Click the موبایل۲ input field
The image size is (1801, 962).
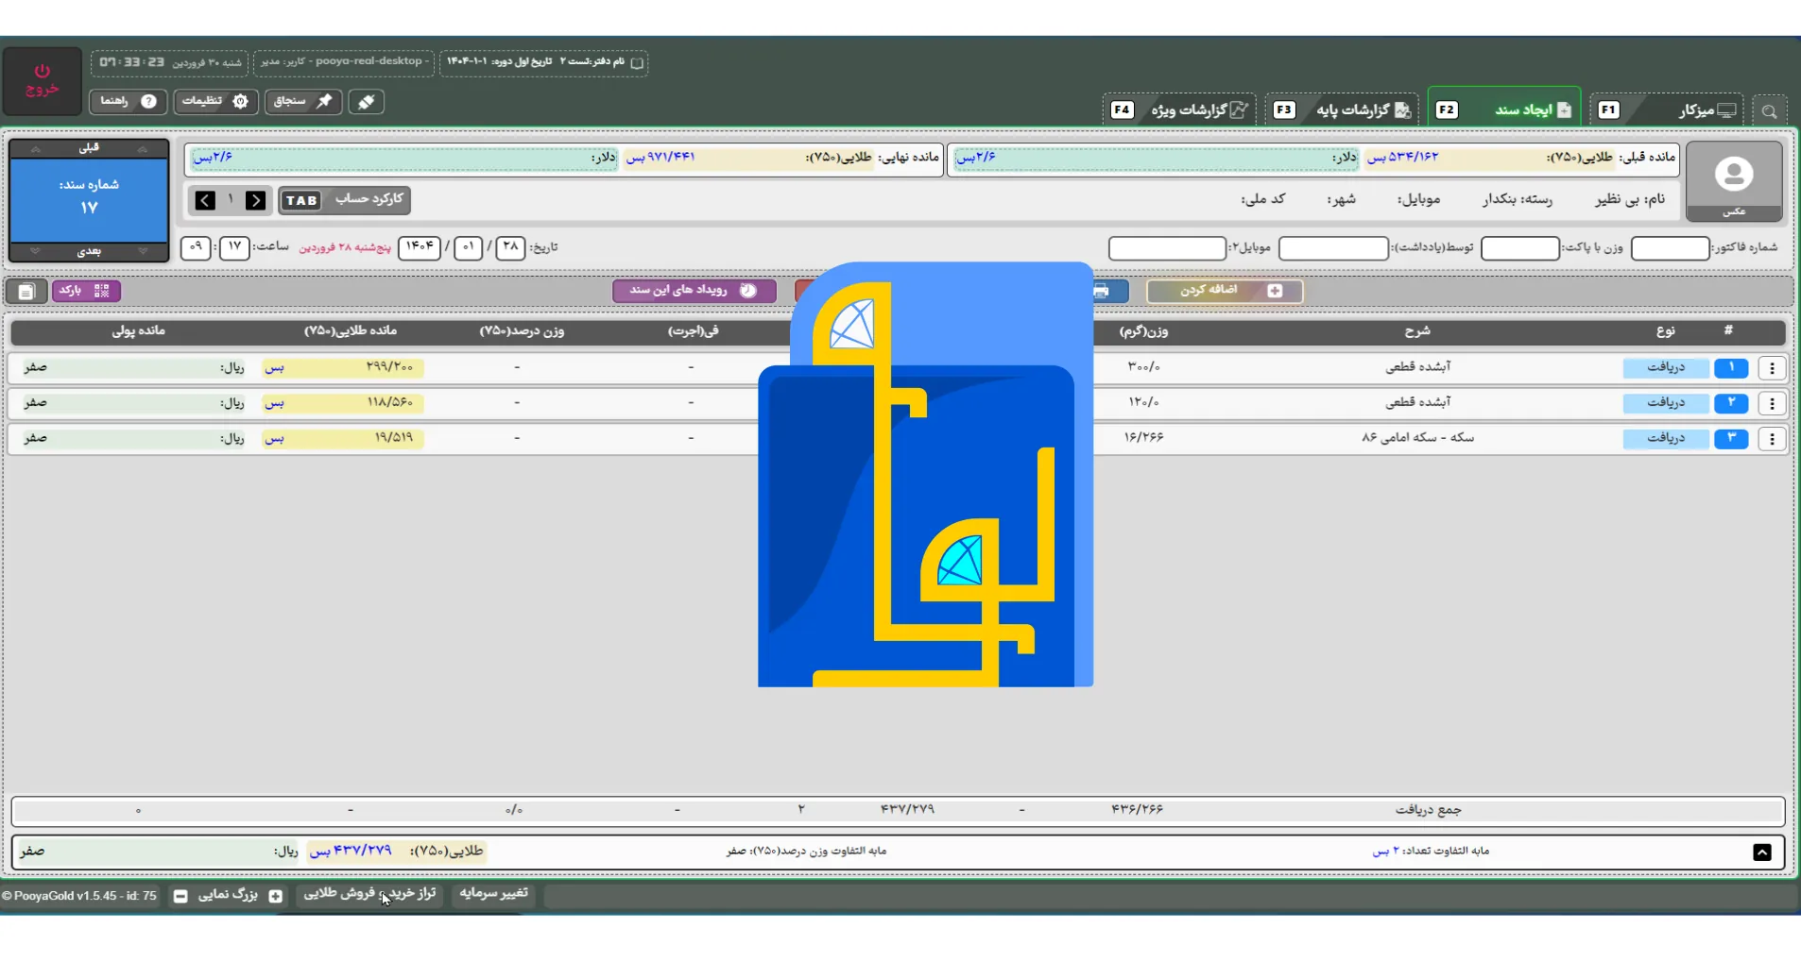pyautogui.click(x=1167, y=248)
